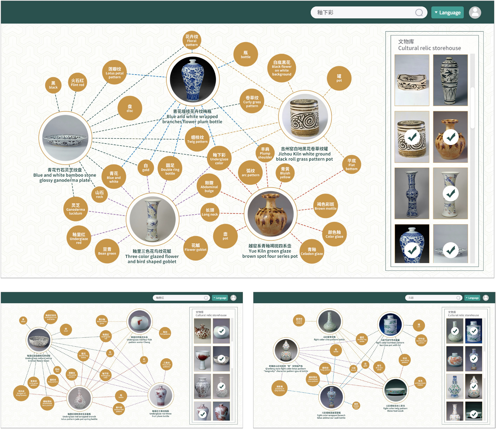Click the search magnifier icon in main header
The image size is (496, 429).
(x=419, y=12)
